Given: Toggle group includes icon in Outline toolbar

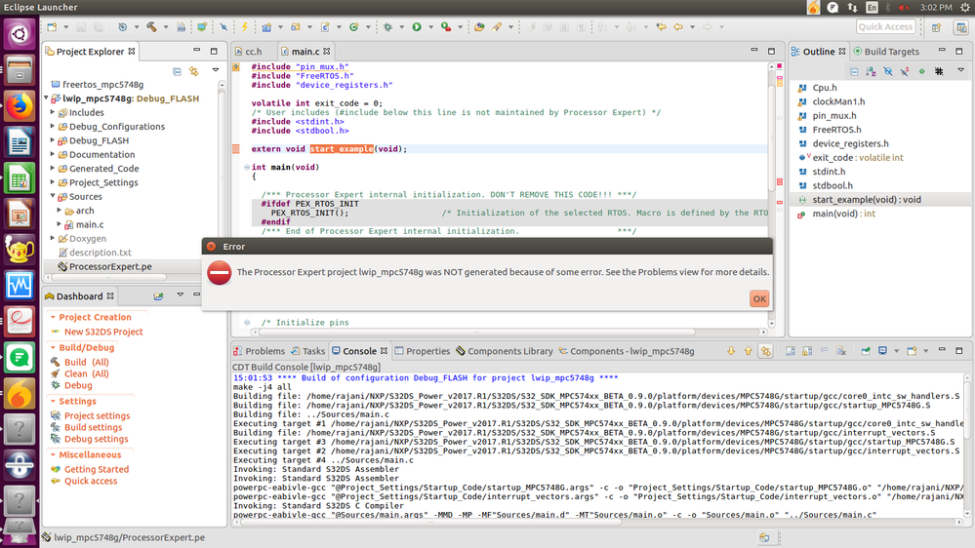Looking at the screenshot, I should coord(939,71).
